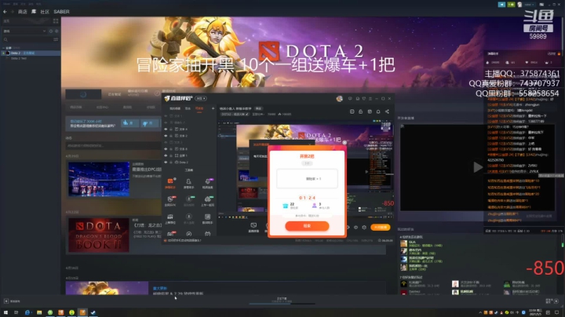565x317 pixels.
Task: Open share icon in streaming app header
Action: click(387, 111)
